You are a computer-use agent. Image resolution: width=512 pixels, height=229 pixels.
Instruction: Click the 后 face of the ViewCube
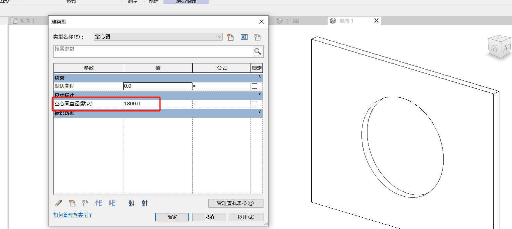(494, 49)
